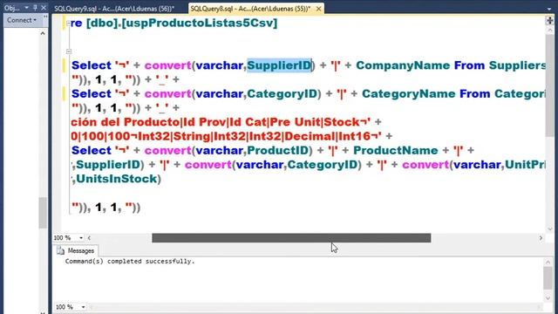Toggle the Object Explorer auto-hide pin
This screenshot has width=558, height=314.
[x=35, y=8]
